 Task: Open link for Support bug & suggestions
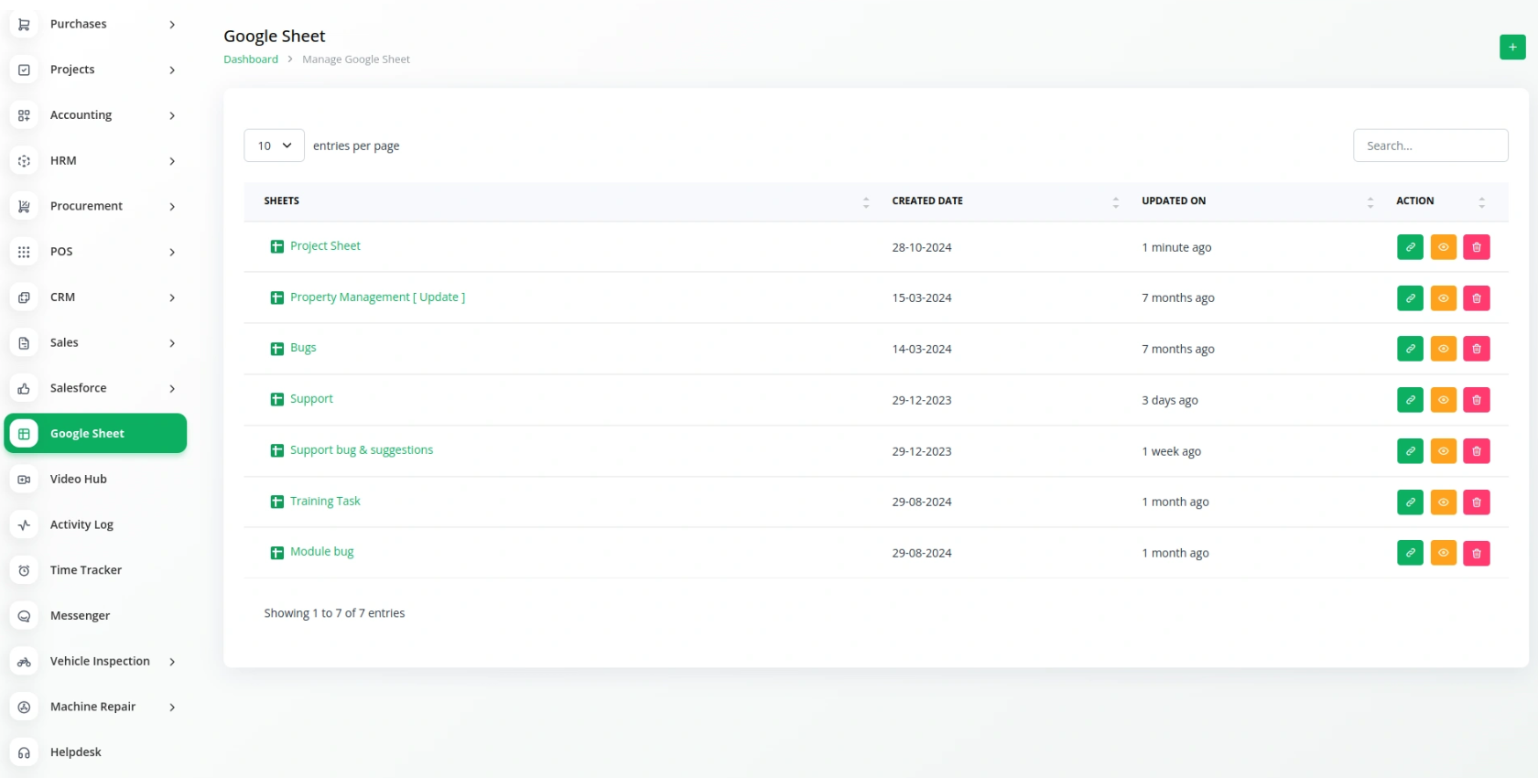coord(1410,451)
